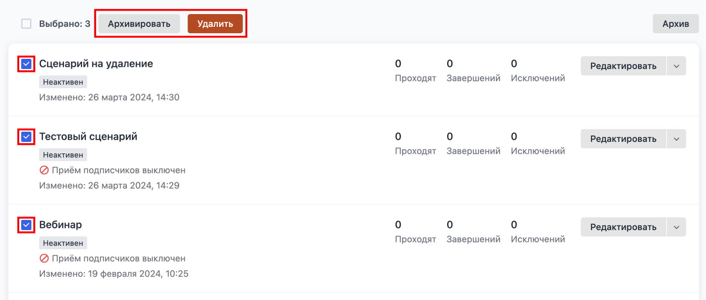The image size is (706, 300).
Task: Select the title 'Вебинар'
Action: coord(60,225)
